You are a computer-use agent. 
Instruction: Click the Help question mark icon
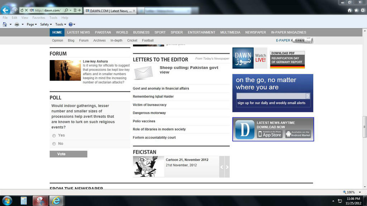pyautogui.click(x=71, y=24)
